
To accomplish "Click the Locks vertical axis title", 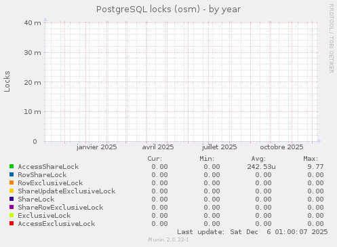I will pos(7,81).
